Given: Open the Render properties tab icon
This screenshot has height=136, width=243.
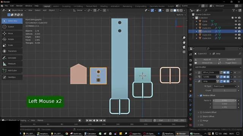Looking at the screenshot, I should coord(191,60).
